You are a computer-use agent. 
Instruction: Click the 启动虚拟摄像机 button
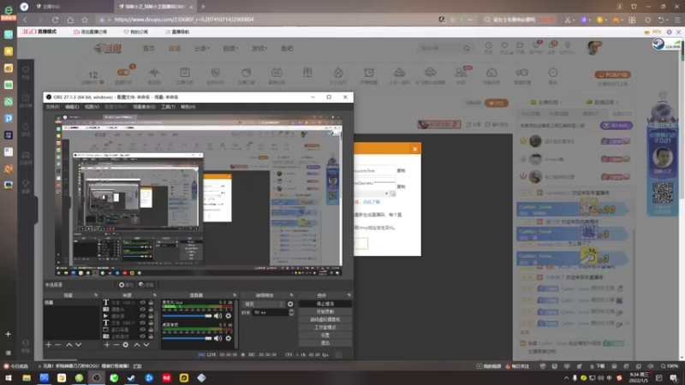click(x=325, y=319)
